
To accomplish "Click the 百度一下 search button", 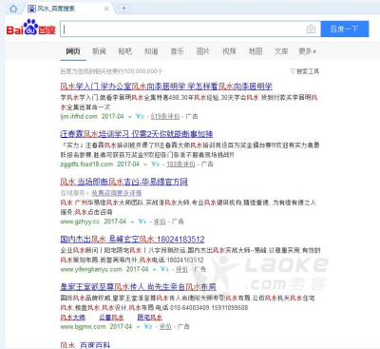I will pos(345,29).
